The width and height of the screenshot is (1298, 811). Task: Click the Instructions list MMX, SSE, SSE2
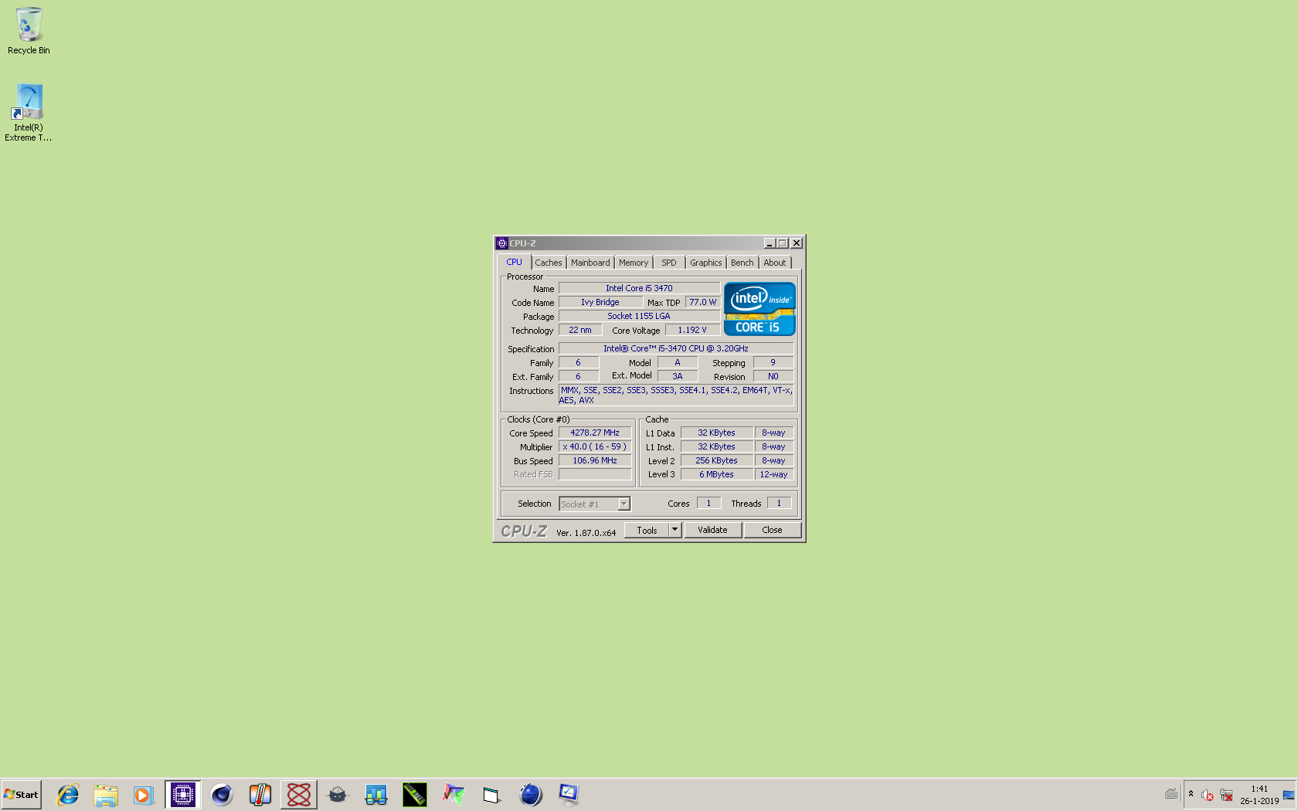(x=676, y=395)
